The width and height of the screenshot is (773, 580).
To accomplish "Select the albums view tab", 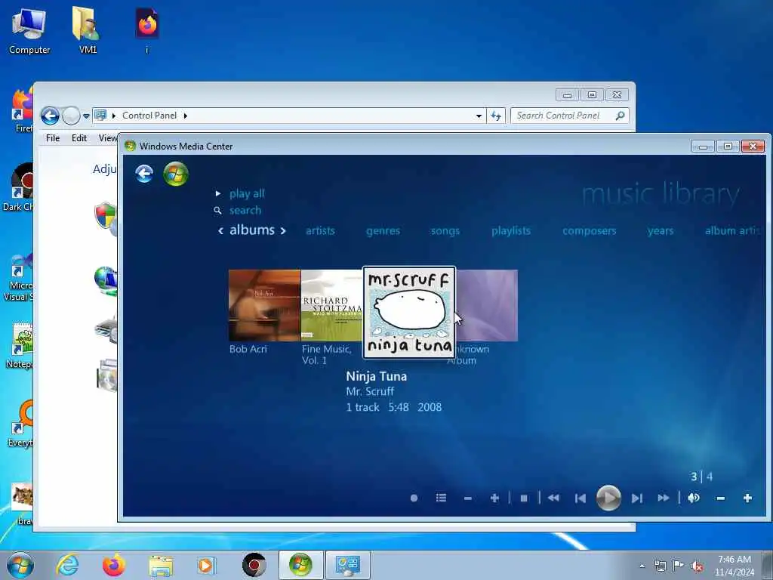I will click(252, 230).
